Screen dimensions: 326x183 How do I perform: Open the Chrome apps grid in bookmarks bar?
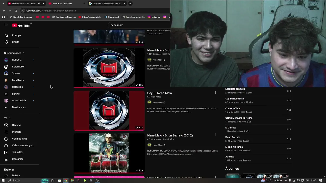[x=3, y=17]
